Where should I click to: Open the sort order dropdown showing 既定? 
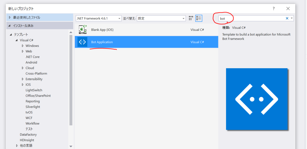[x=161, y=18]
